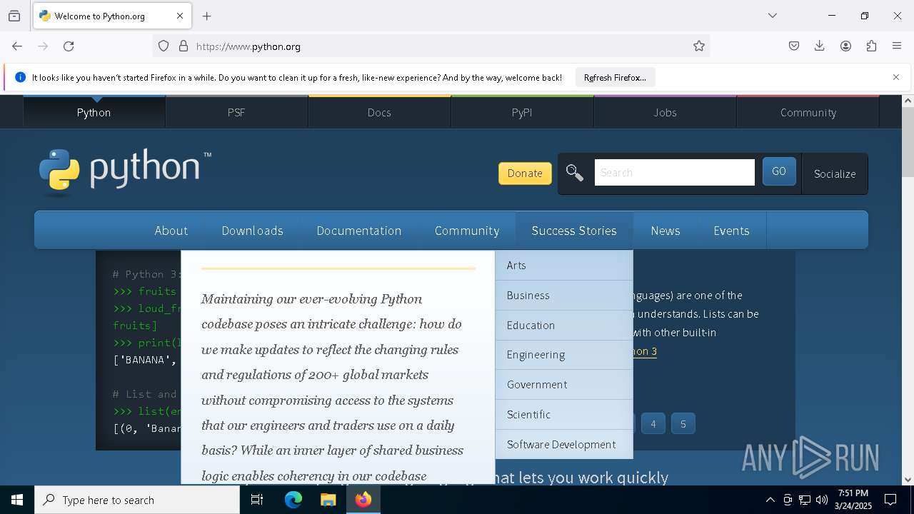Choose Government in Success Stories submenu
Image resolution: width=914 pixels, height=514 pixels.
pyautogui.click(x=564, y=384)
